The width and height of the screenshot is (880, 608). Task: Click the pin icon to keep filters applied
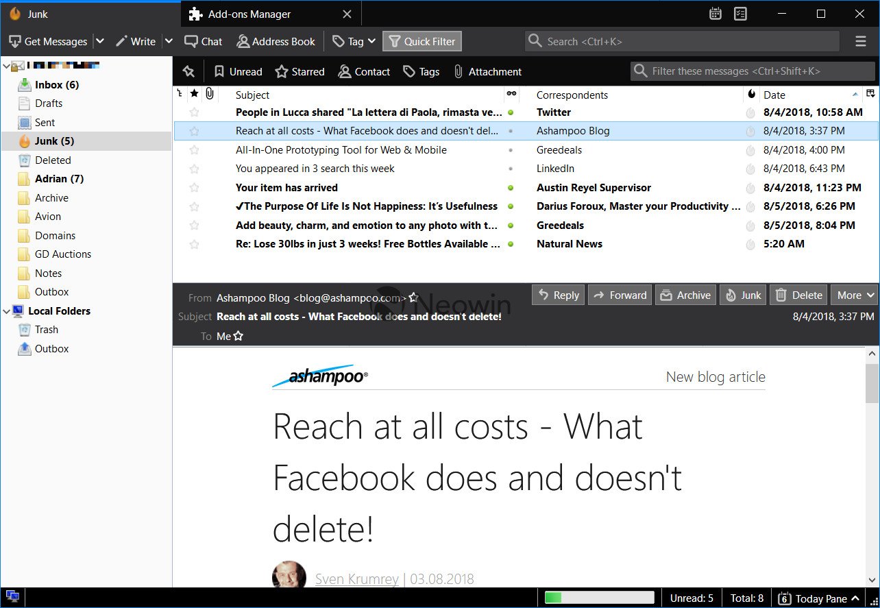[189, 71]
